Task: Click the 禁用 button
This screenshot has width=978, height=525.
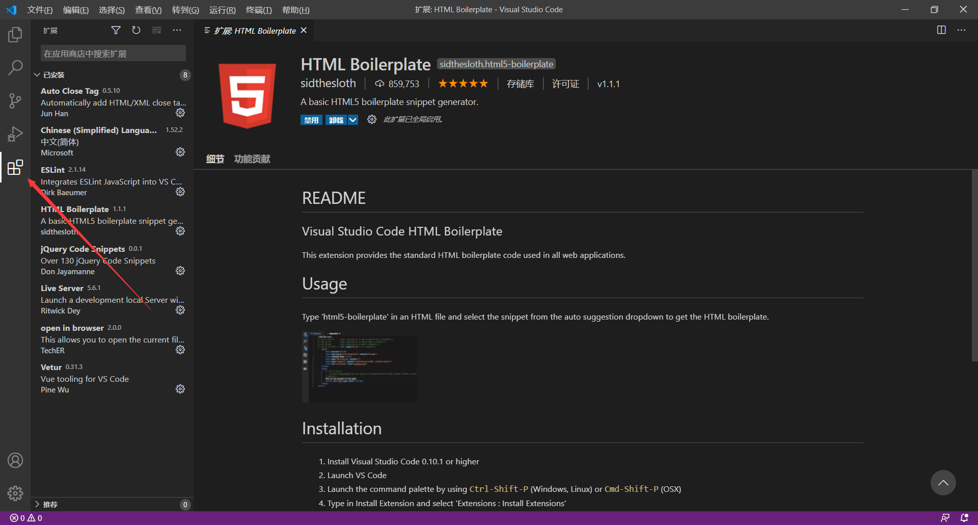Action: point(311,120)
